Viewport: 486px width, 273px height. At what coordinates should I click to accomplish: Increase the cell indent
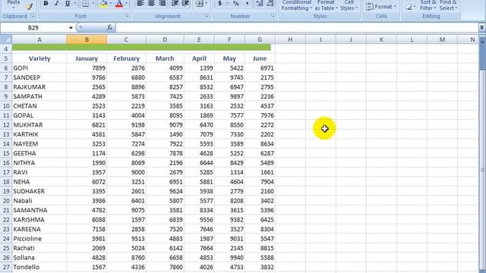(x=185, y=3)
